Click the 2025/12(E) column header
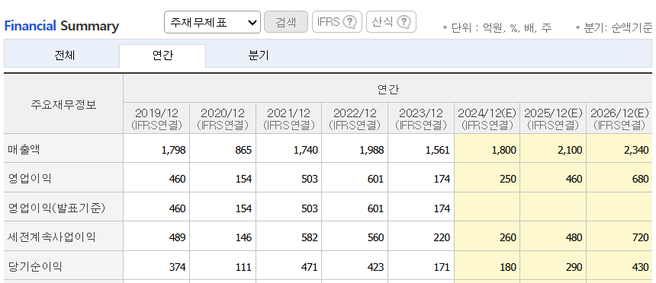The image size is (656, 283). coord(553,119)
